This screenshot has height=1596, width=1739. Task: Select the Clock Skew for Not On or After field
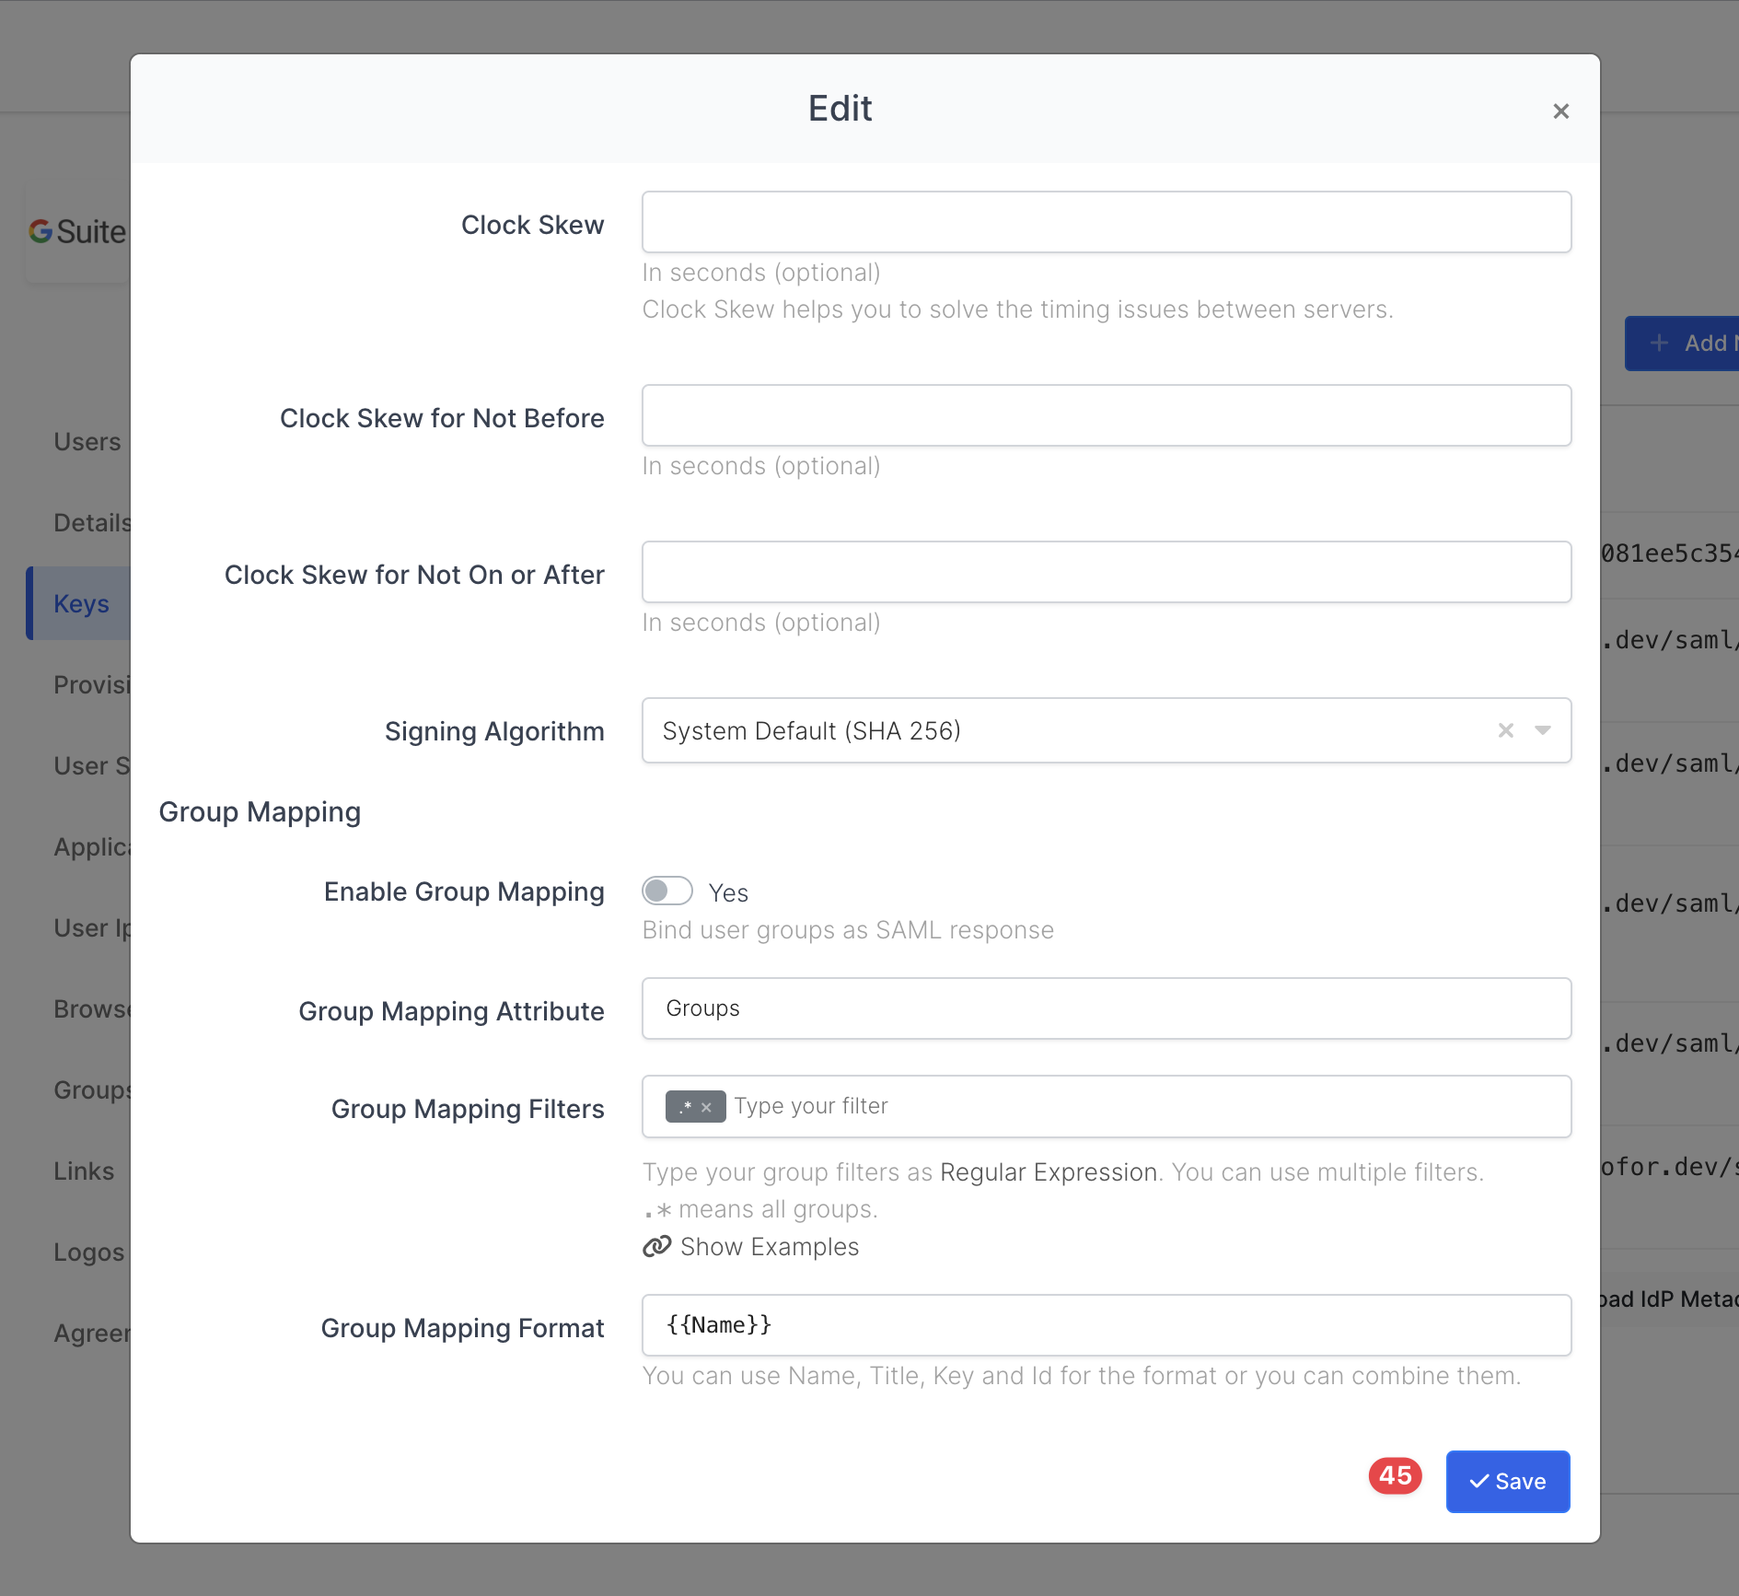coord(1106,572)
